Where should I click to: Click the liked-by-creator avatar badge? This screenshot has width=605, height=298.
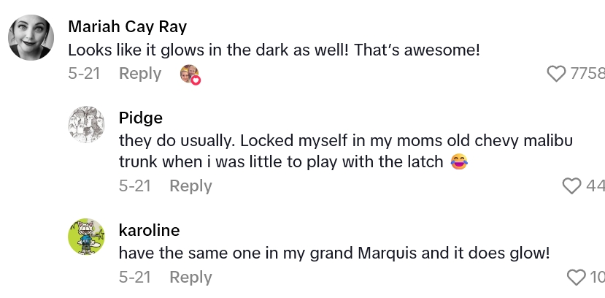pyautogui.click(x=190, y=74)
